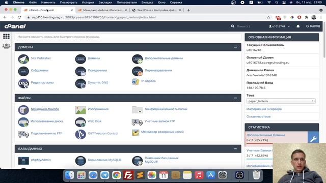Open the Субдомены icon
The width and height of the screenshot is (326, 183).
pyautogui.click(x=23, y=71)
